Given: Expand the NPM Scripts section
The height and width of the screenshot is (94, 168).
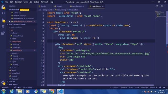Looking at the screenshot, I should click(x=13, y=84).
